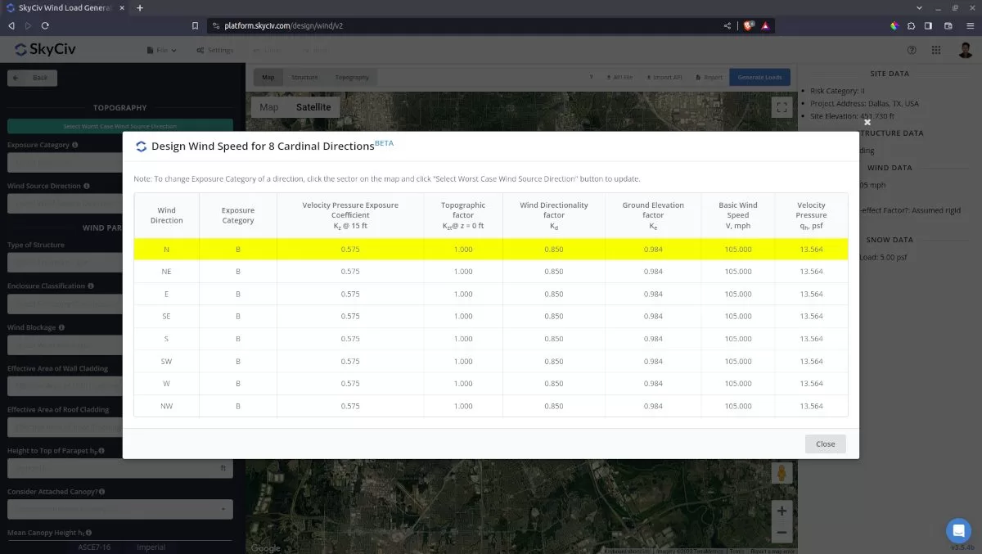The width and height of the screenshot is (982, 554).
Task: Zoom out on the map with minus
Action: pyautogui.click(x=782, y=532)
